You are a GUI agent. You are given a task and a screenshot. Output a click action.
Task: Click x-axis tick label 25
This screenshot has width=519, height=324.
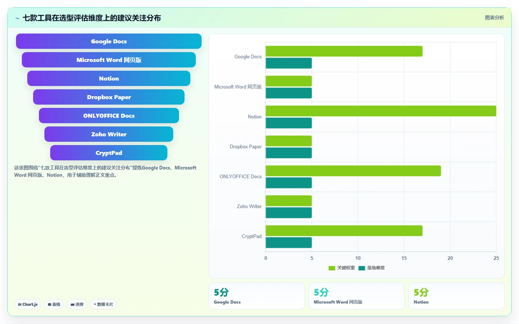[x=496, y=258]
